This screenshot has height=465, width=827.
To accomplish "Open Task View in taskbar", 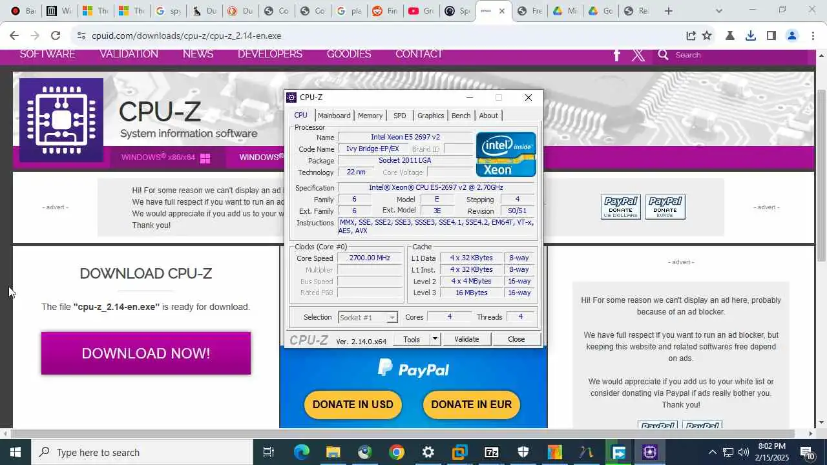I will click(x=269, y=452).
